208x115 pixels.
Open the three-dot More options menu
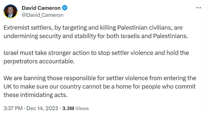pos(199,8)
